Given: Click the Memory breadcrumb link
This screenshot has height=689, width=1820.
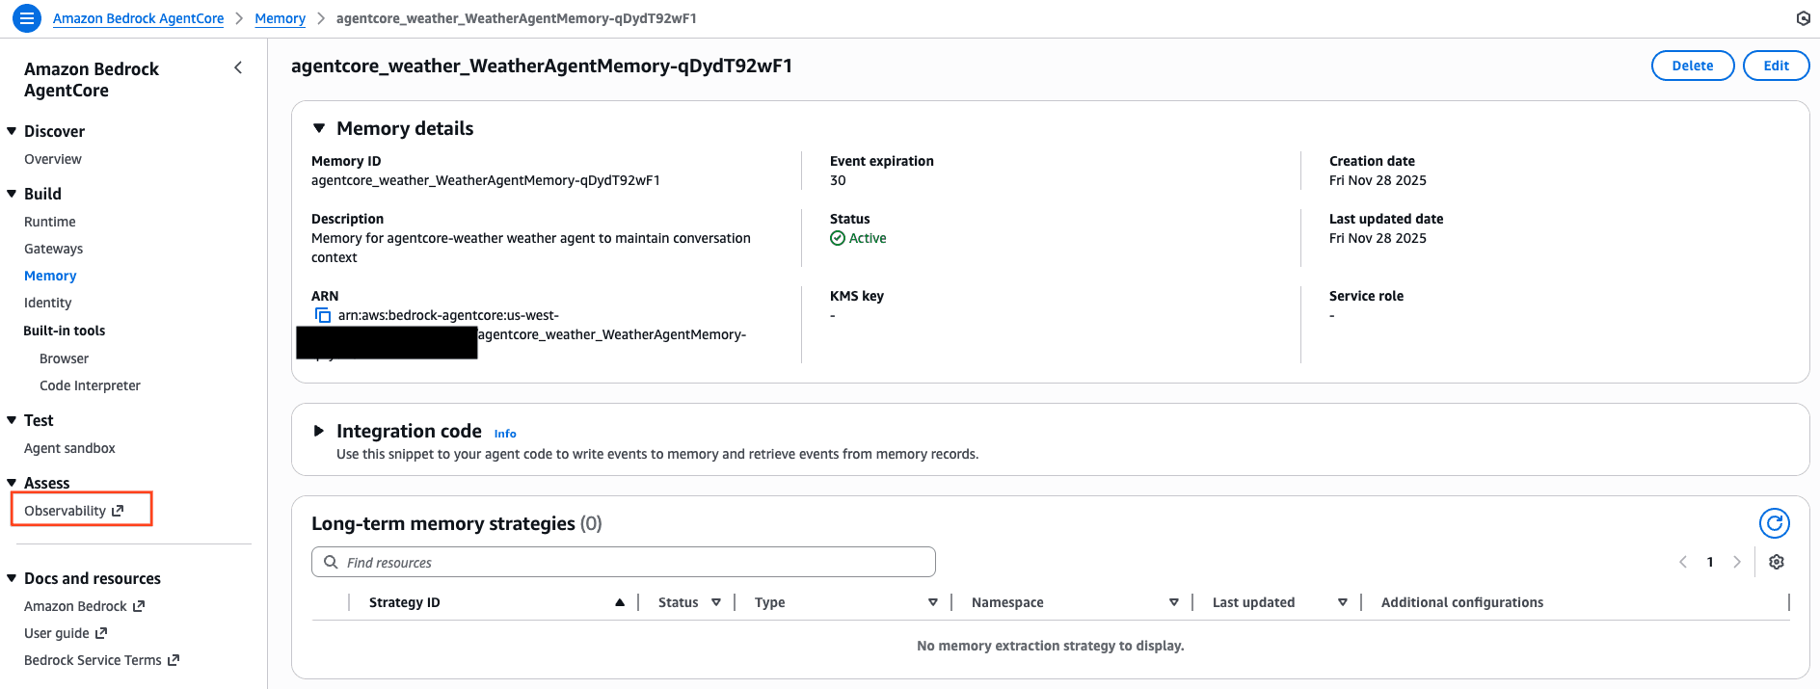Looking at the screenshot, I should pyautogui.click(x=281, y=18).
